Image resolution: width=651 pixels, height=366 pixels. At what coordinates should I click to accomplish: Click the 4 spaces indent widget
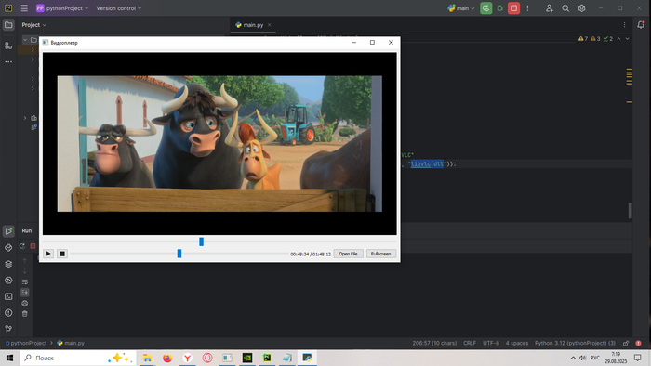[x=517, y=343]
